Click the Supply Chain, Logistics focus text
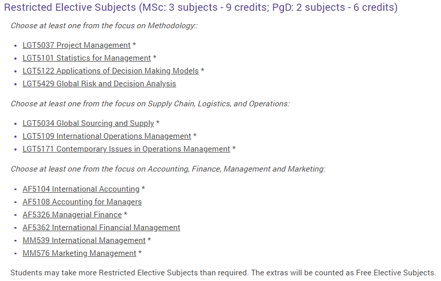Screen dimensions: 441x281 [x=150, y=104]
